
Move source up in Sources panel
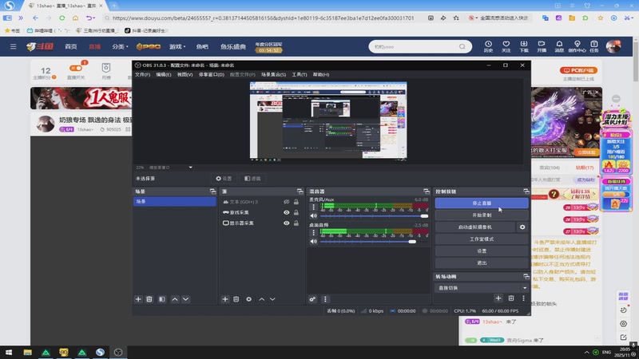[262, 299]
